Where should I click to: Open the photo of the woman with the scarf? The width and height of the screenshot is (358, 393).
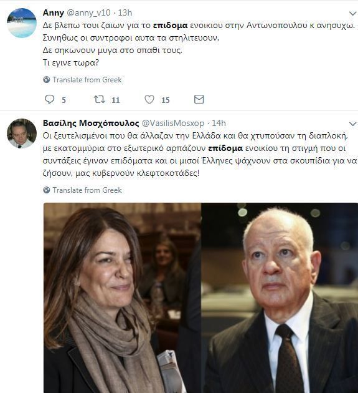pos(122,298)
